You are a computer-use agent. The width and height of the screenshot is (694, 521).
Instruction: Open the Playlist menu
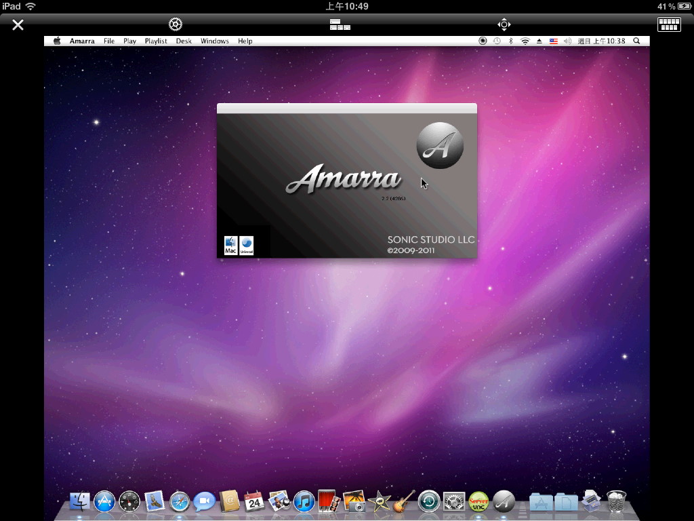(x=156, y=41)
